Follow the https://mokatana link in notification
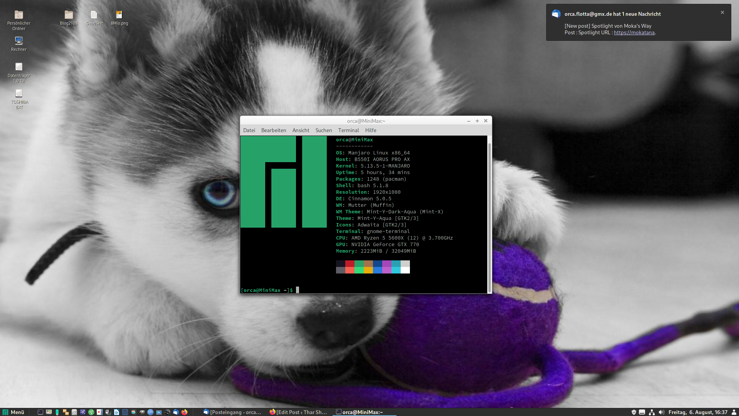The width and height of the screenshot is (739, 416). (x=634, y=32)
